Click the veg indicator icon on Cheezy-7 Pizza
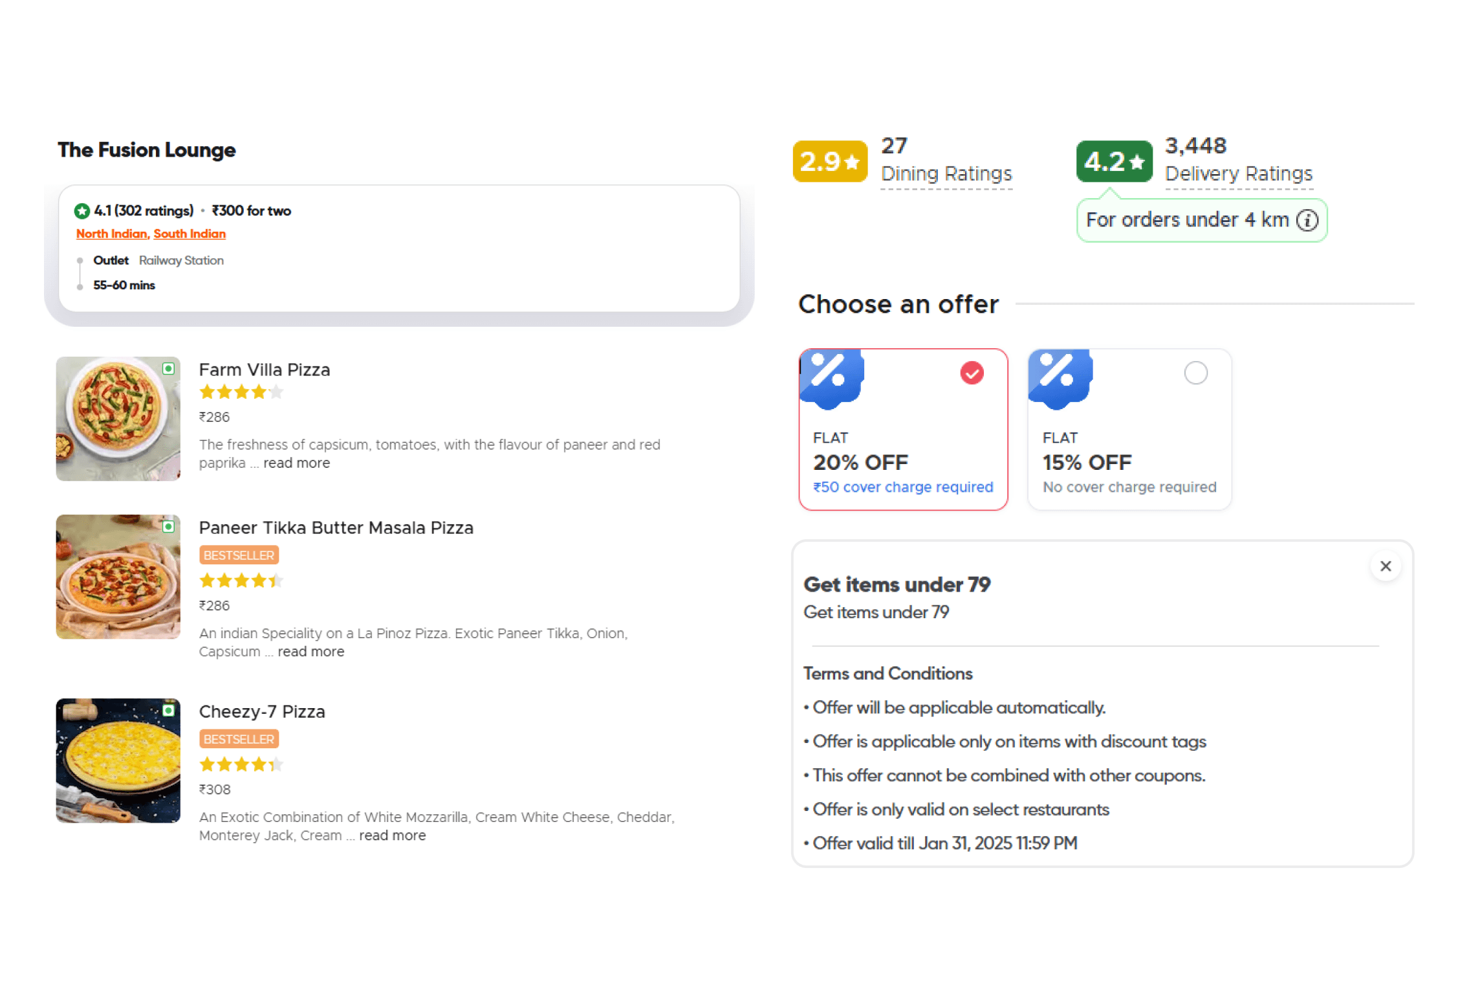Image resolution: width=1480 pixels, height=989 pixels. (x=169, y=709)
